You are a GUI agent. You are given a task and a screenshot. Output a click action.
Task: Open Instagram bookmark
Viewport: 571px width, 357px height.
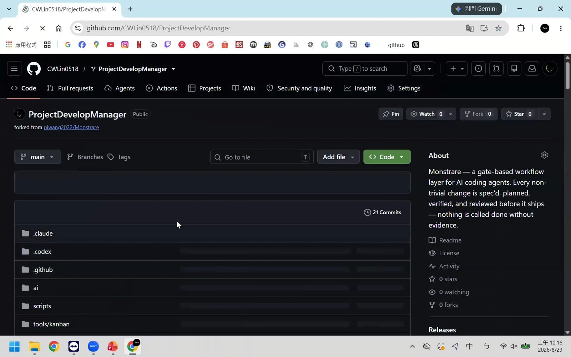125,45
